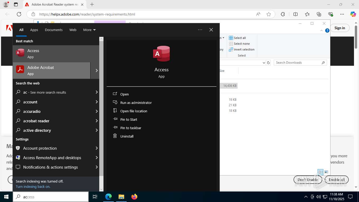359x202 pixels.
Task: Expand arrow next to 'accuradio'
Action: [x=97, y=111]
